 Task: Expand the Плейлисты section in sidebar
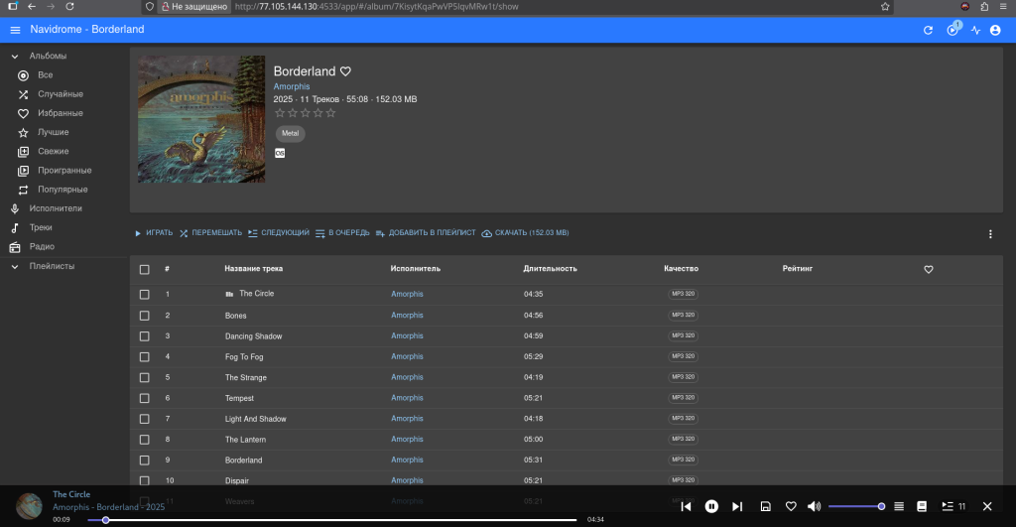(15, 266)
